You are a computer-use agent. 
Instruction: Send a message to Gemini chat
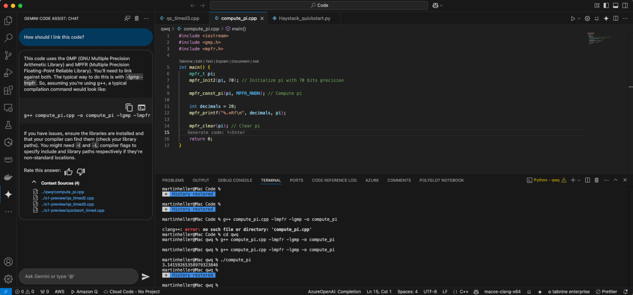[146, 276]
